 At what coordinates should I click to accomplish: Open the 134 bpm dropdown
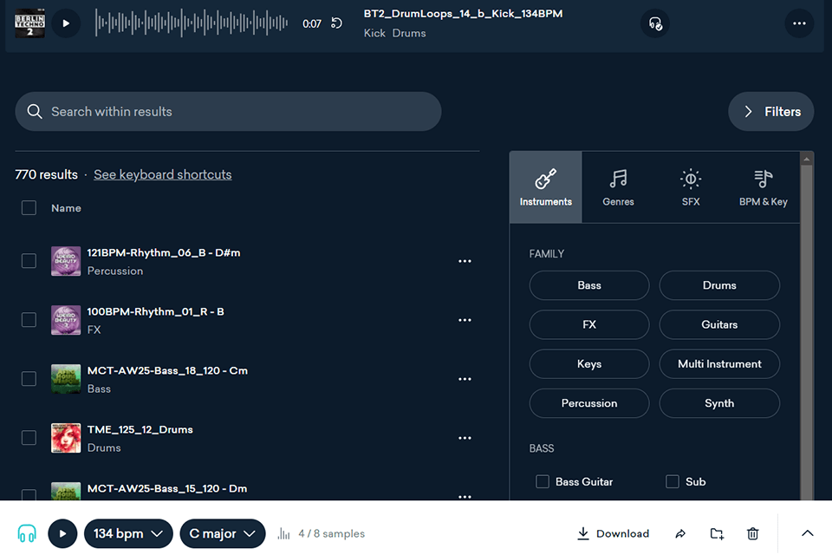(128, 533)
